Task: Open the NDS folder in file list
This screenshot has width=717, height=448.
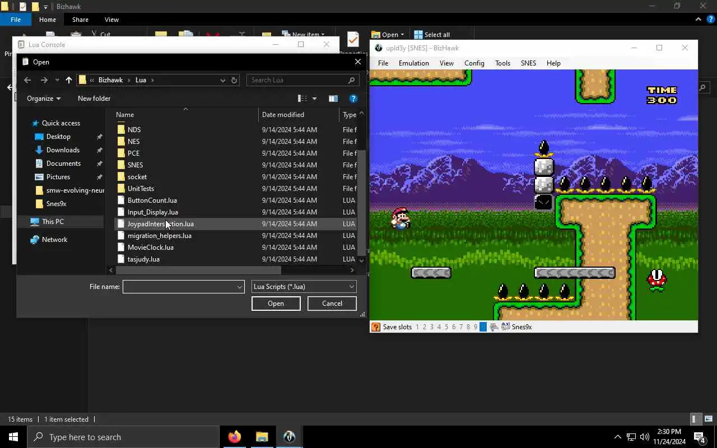Action: [134, 130]
